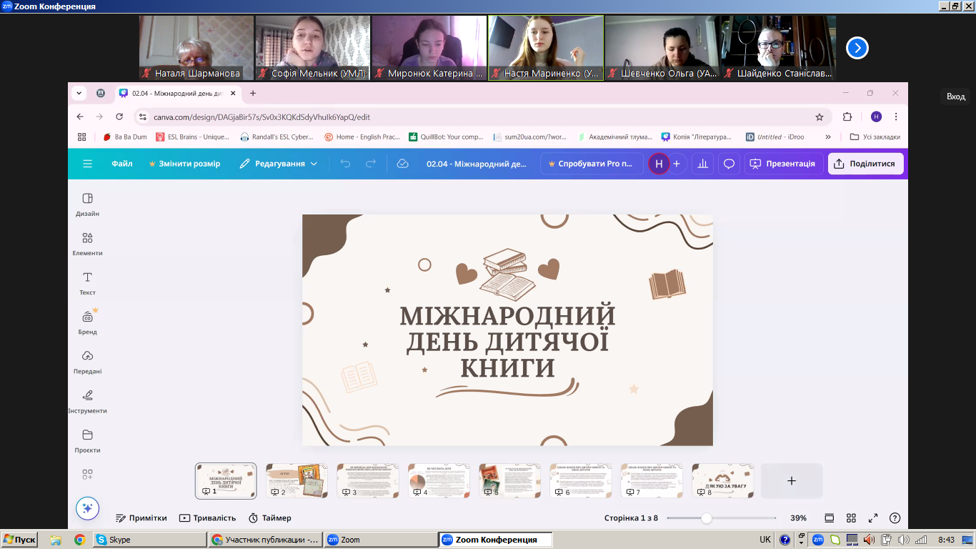Viewport: 976px width, 549px height.
Task: Bookmark page with the star icon
Action: tap(820, 117)
